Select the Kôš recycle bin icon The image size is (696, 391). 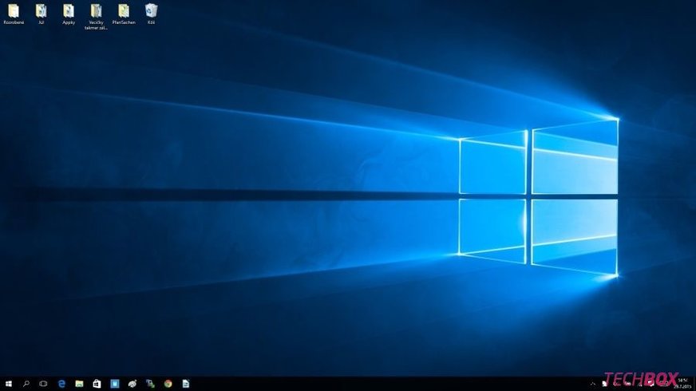pos(151,13)
